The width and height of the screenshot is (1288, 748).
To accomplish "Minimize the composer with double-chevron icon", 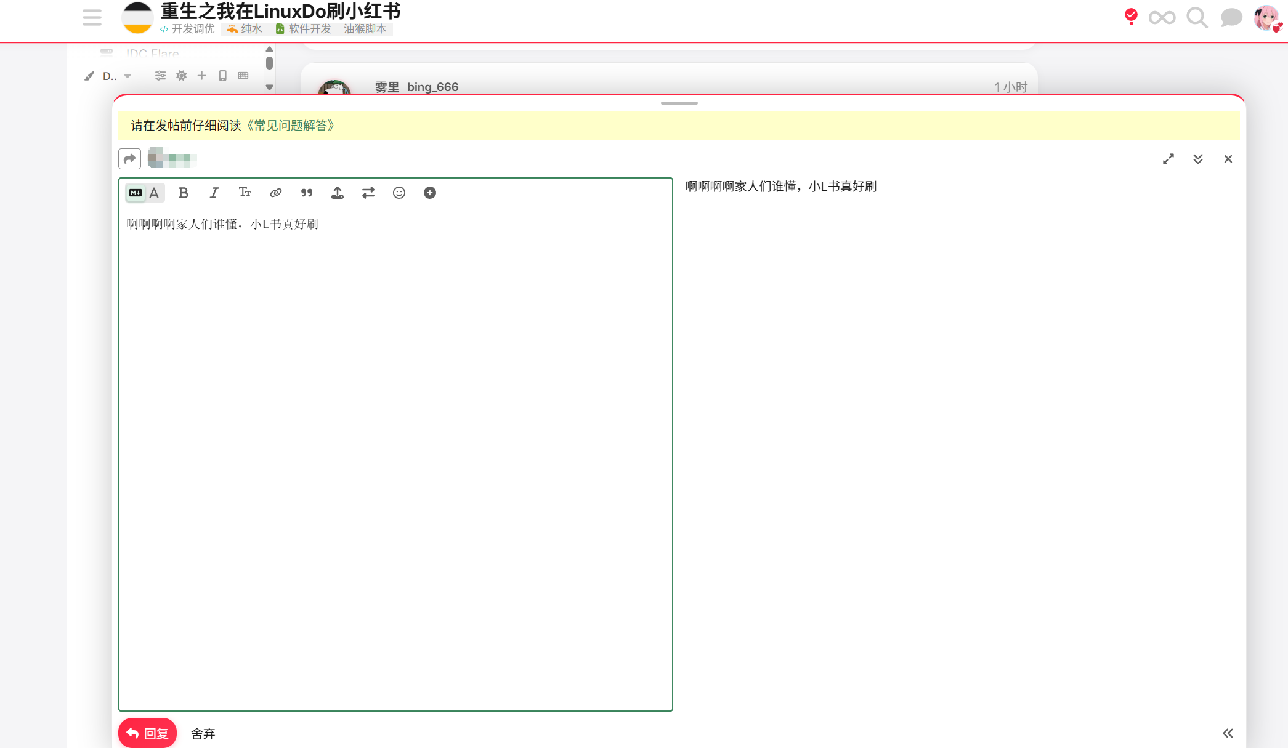I will (x=1197, y=159).
